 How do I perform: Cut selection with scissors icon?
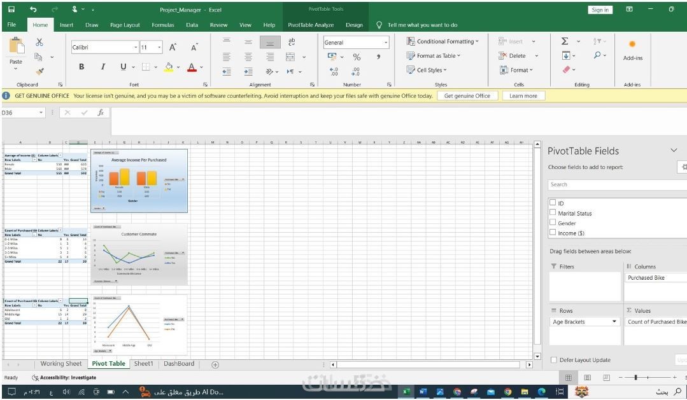coord(39,42)
